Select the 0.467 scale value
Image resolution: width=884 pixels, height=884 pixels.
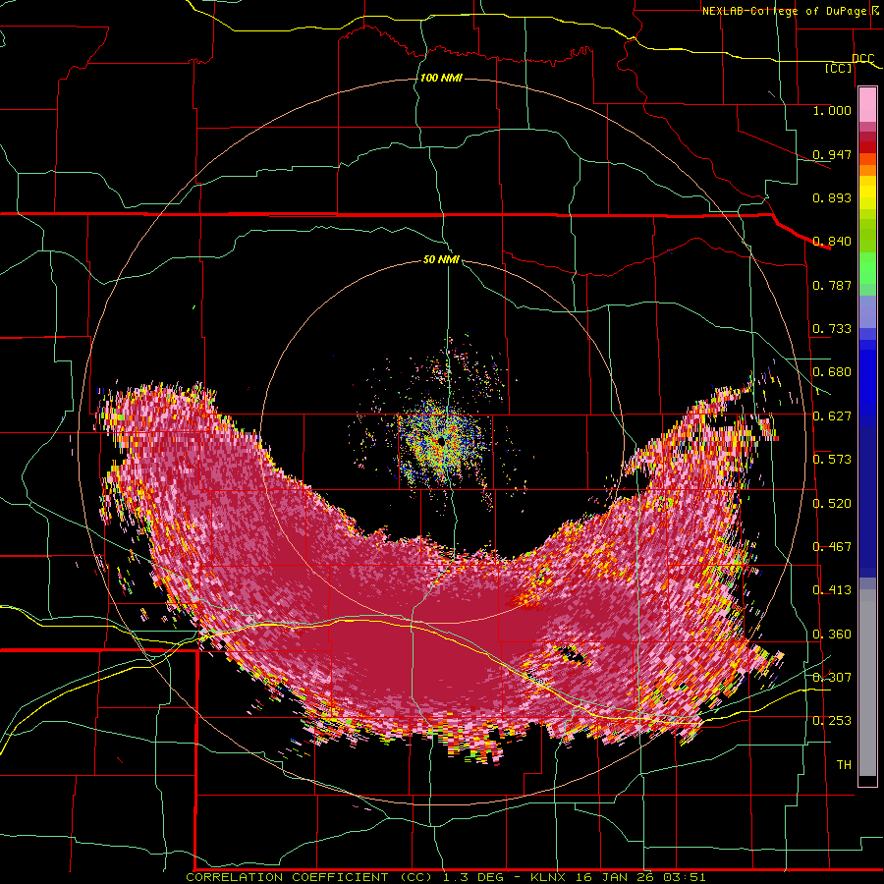point(832,547)
